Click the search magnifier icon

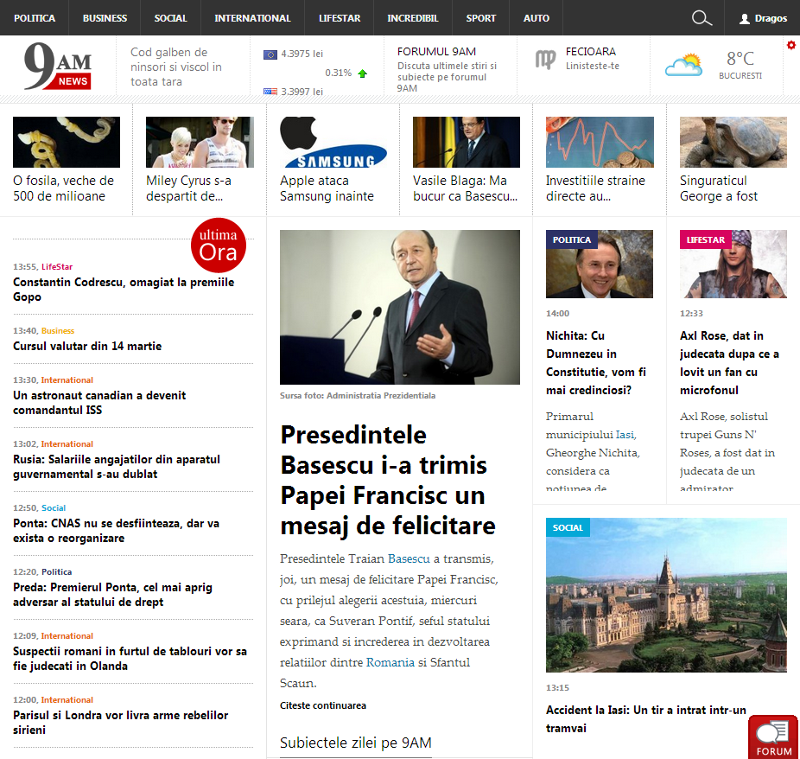[702, 18]
